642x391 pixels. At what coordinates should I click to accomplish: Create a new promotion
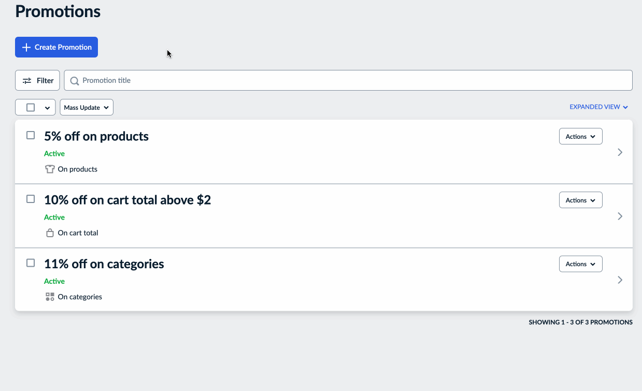pyautogui.click(x=56, y=47)
